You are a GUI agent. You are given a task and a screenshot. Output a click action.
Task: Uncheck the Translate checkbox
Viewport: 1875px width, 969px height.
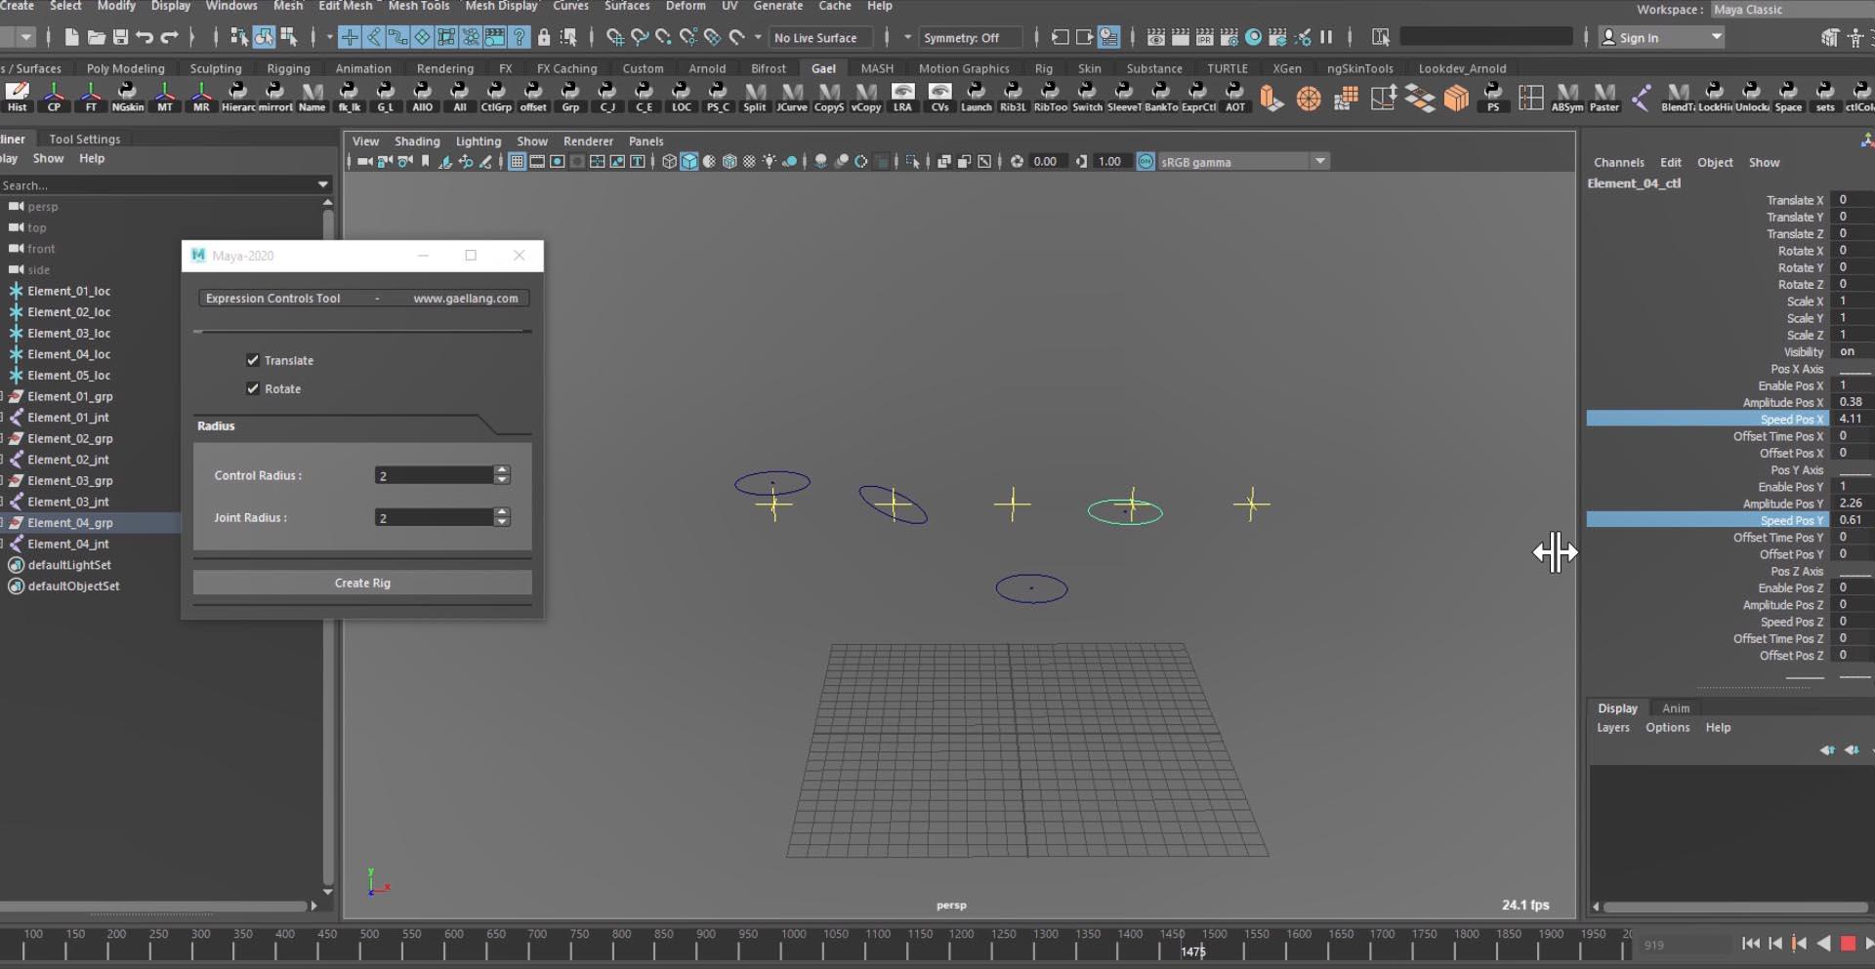pos(253,360)
